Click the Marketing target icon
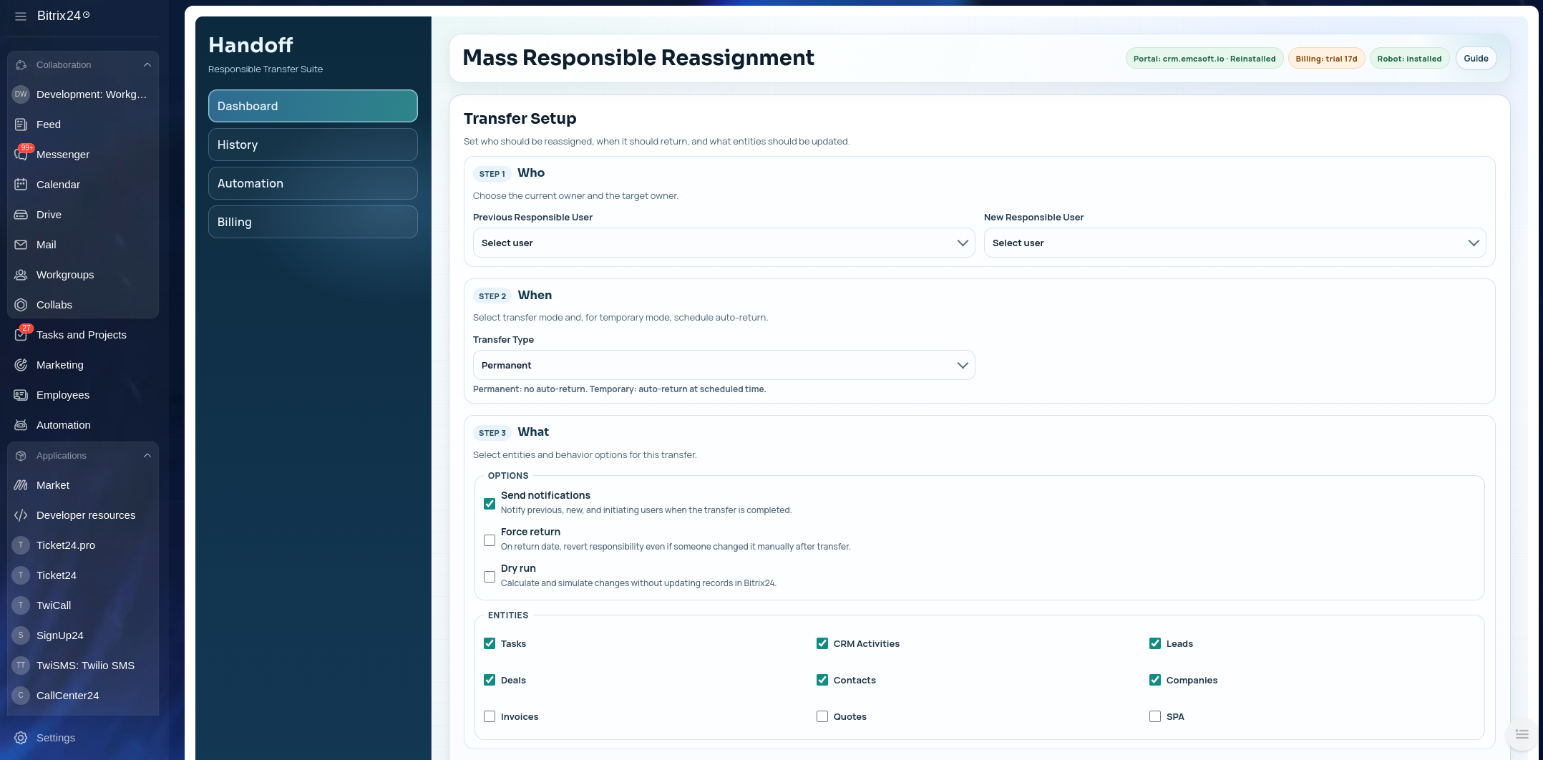This screenshot has width=1543, height=760. pyautogui.click(x=21, y=365)
